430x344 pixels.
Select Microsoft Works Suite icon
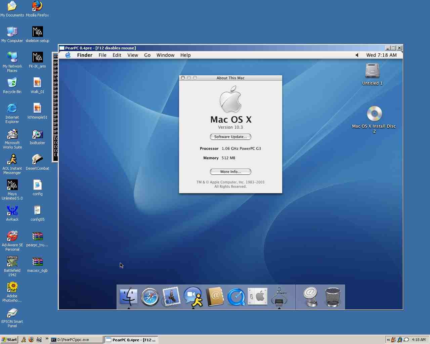12,138
